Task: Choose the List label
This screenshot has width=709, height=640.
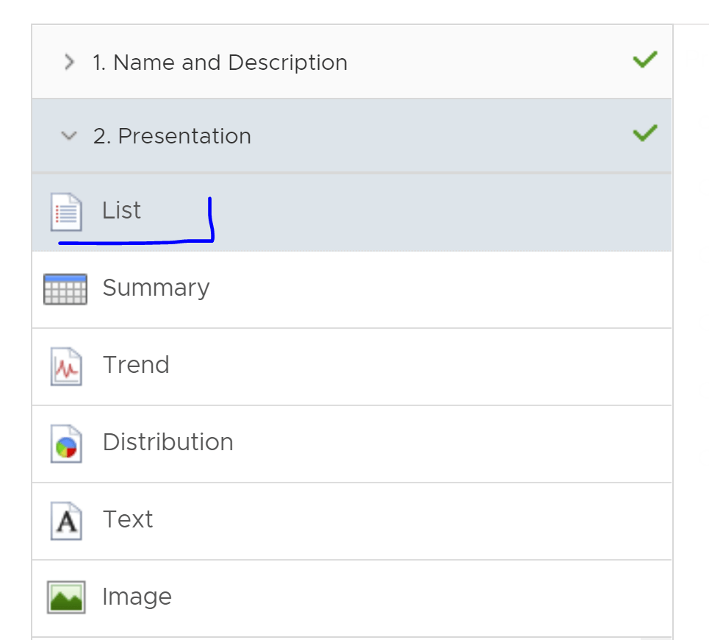Action: tap(121, 211)
